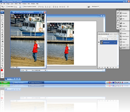Image resolution: width=130 pixels, height=112 pixels.
Task: Click the Go to Bridge icon
Action: pos(89,7)
